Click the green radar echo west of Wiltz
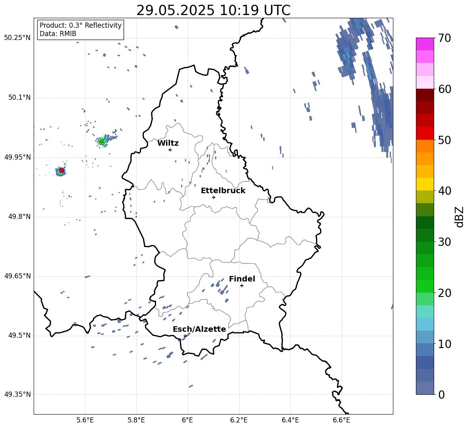Image resolution: width=469 pixels, height=428 pixels. pyautogui.click(x=102, y=142)
